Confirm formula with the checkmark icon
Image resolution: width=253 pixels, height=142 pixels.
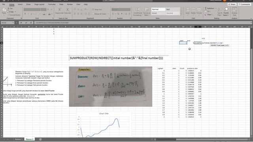pos(26,23)
